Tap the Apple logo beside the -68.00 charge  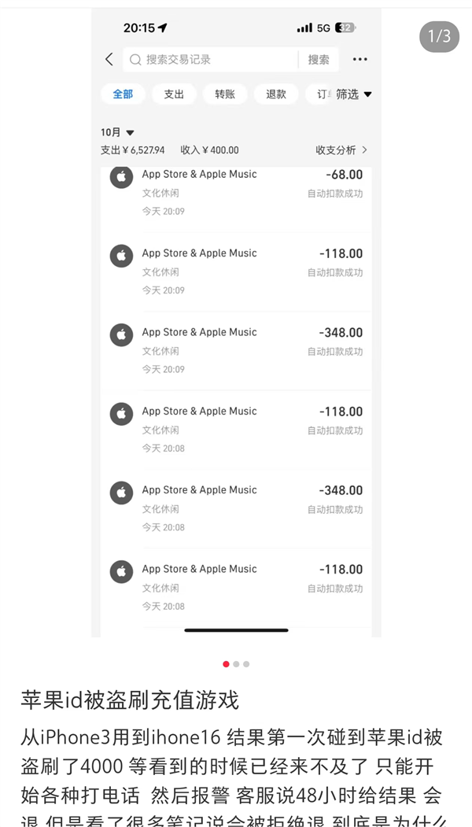[121, 177]
